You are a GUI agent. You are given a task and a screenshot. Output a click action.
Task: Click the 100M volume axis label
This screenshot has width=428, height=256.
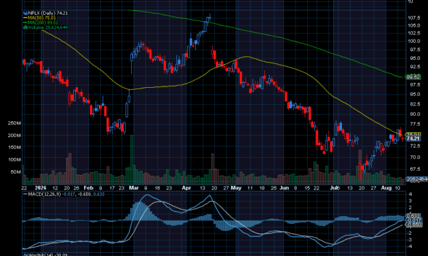[14, 159]
